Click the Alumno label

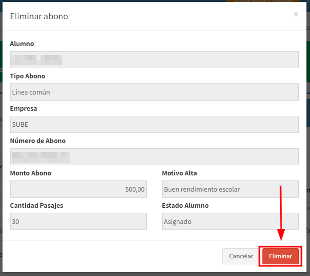(x=22, y=43)
